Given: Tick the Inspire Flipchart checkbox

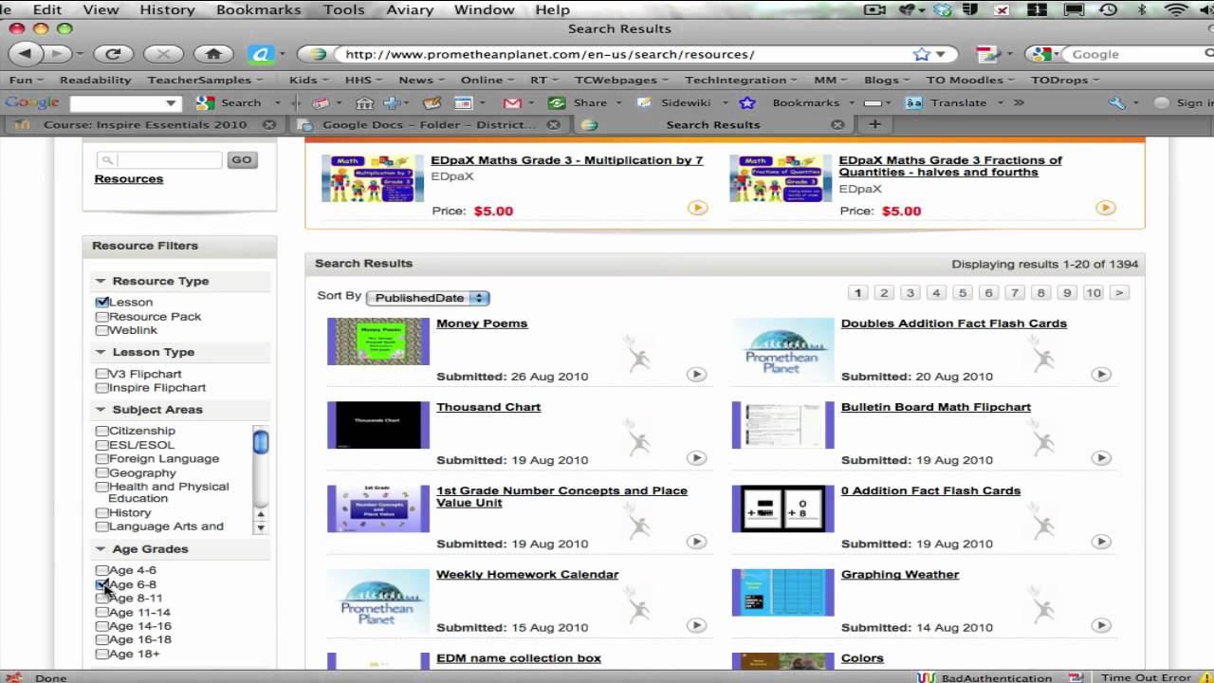Looking at the screenshot, I should (x=101, y=388).
